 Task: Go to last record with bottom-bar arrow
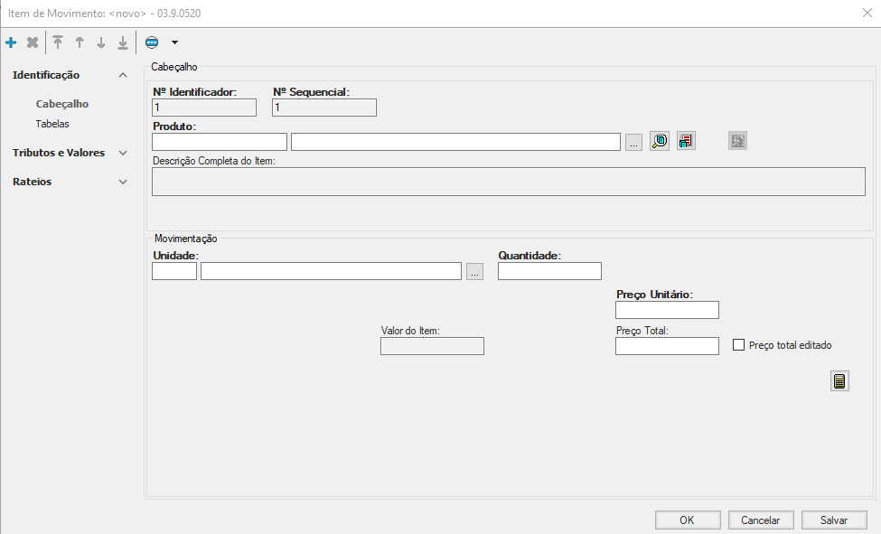click(123, 42)
